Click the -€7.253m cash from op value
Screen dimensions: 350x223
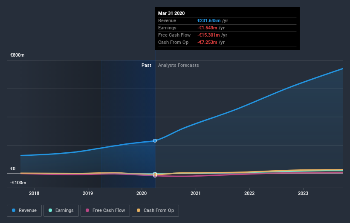pyautogui.click(x=207, y=42)
